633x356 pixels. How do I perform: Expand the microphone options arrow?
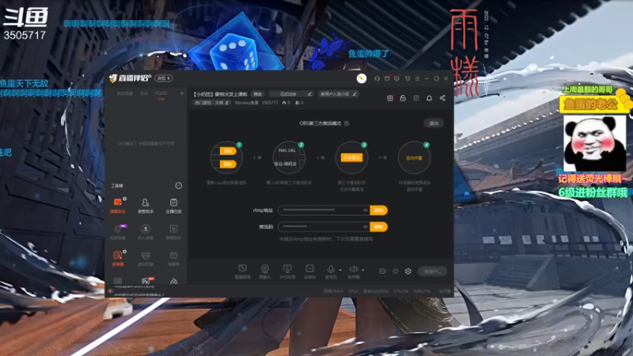(340, 270)
